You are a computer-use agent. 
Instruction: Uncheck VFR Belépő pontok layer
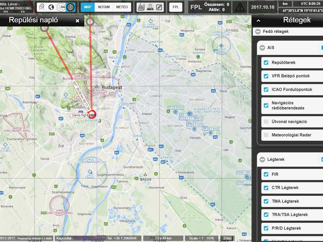[266, 76]
